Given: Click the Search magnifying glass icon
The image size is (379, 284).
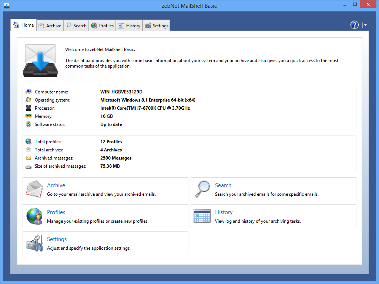Looking at the screenshot, I should [x=203, y=189].
